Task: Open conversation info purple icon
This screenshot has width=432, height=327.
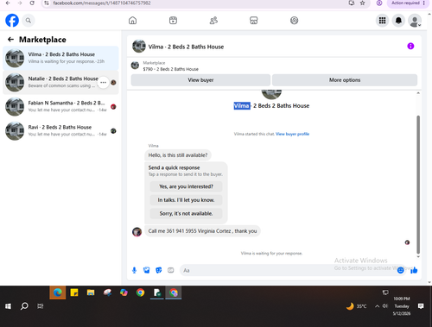Action: (x=410, y=46)
